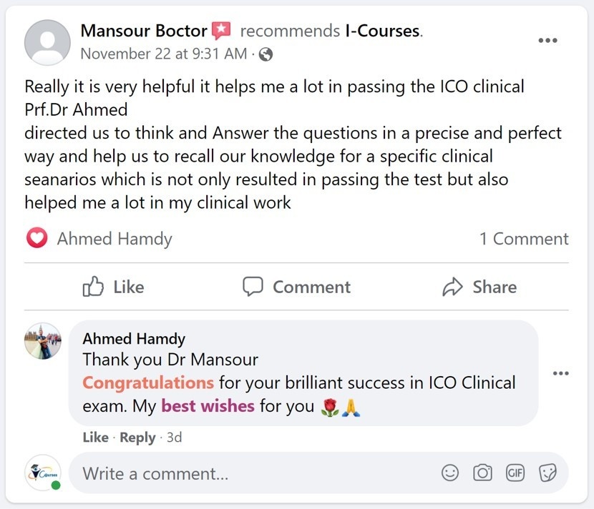
Task: Click the Comment button on the post
Action: click(x=296, y=287)
